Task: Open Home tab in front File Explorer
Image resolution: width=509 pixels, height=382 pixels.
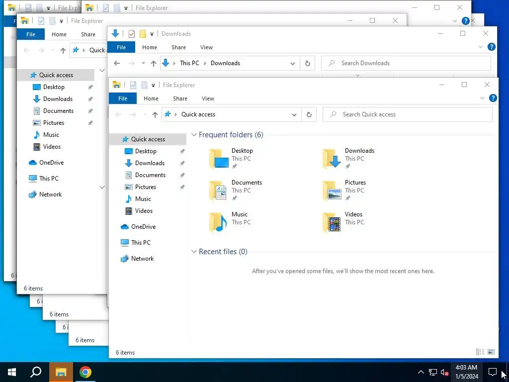Action: coord(151,98)
